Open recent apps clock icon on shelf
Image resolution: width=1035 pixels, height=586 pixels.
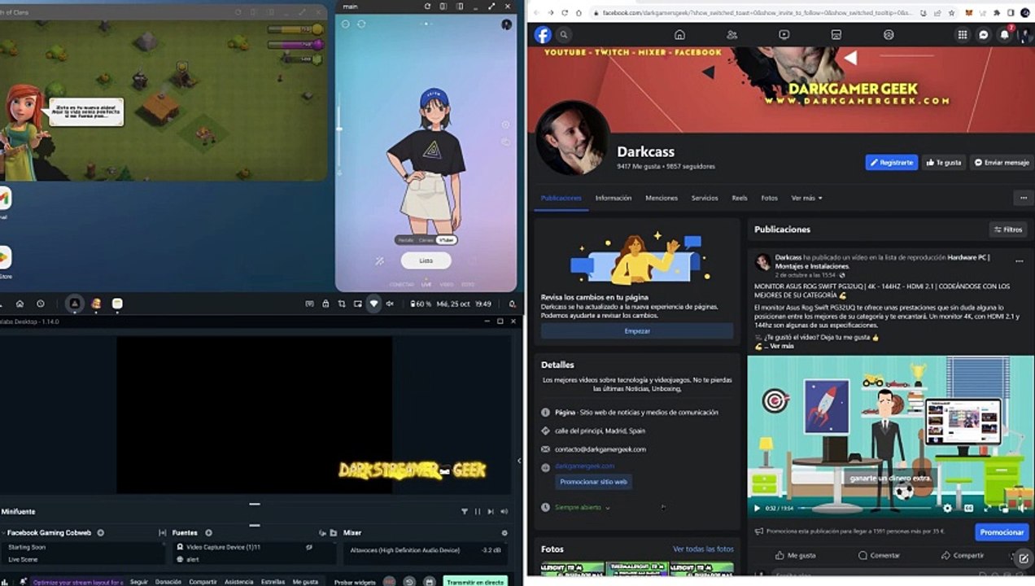pos(41,304)
